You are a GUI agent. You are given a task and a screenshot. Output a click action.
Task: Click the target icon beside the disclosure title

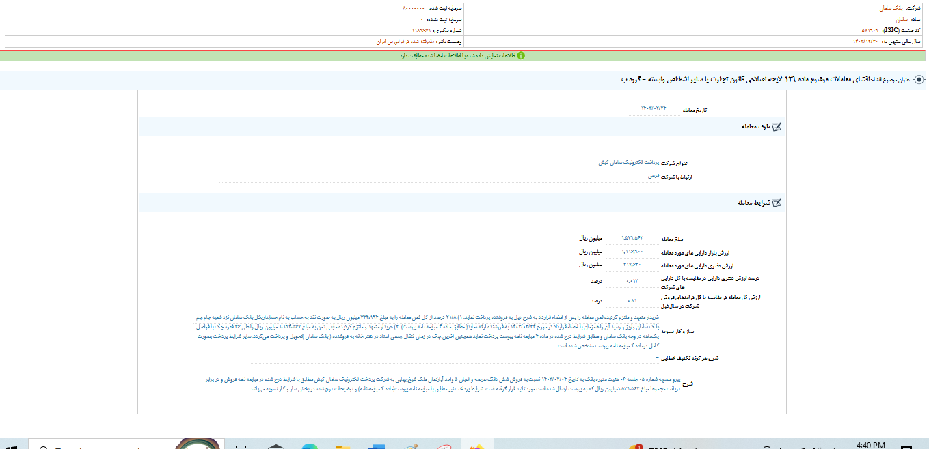pos(919,80)
